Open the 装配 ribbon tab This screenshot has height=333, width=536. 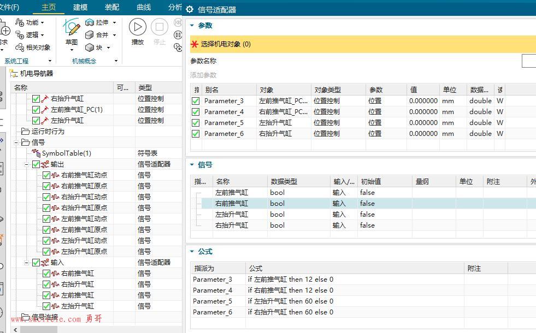[x=112, y=7]
